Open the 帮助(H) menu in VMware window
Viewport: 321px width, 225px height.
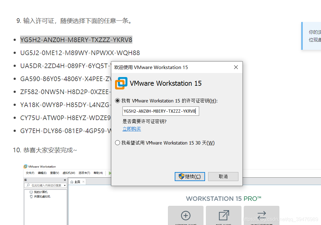tap(98, 173)
